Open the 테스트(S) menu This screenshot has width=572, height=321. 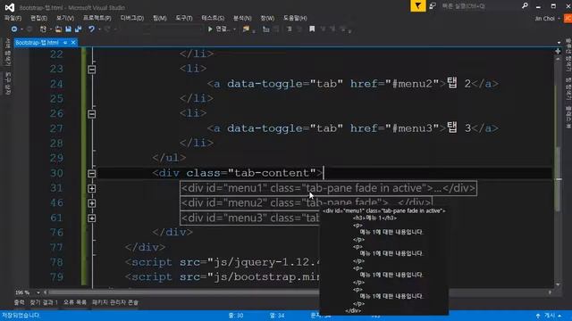coord(213,18)
